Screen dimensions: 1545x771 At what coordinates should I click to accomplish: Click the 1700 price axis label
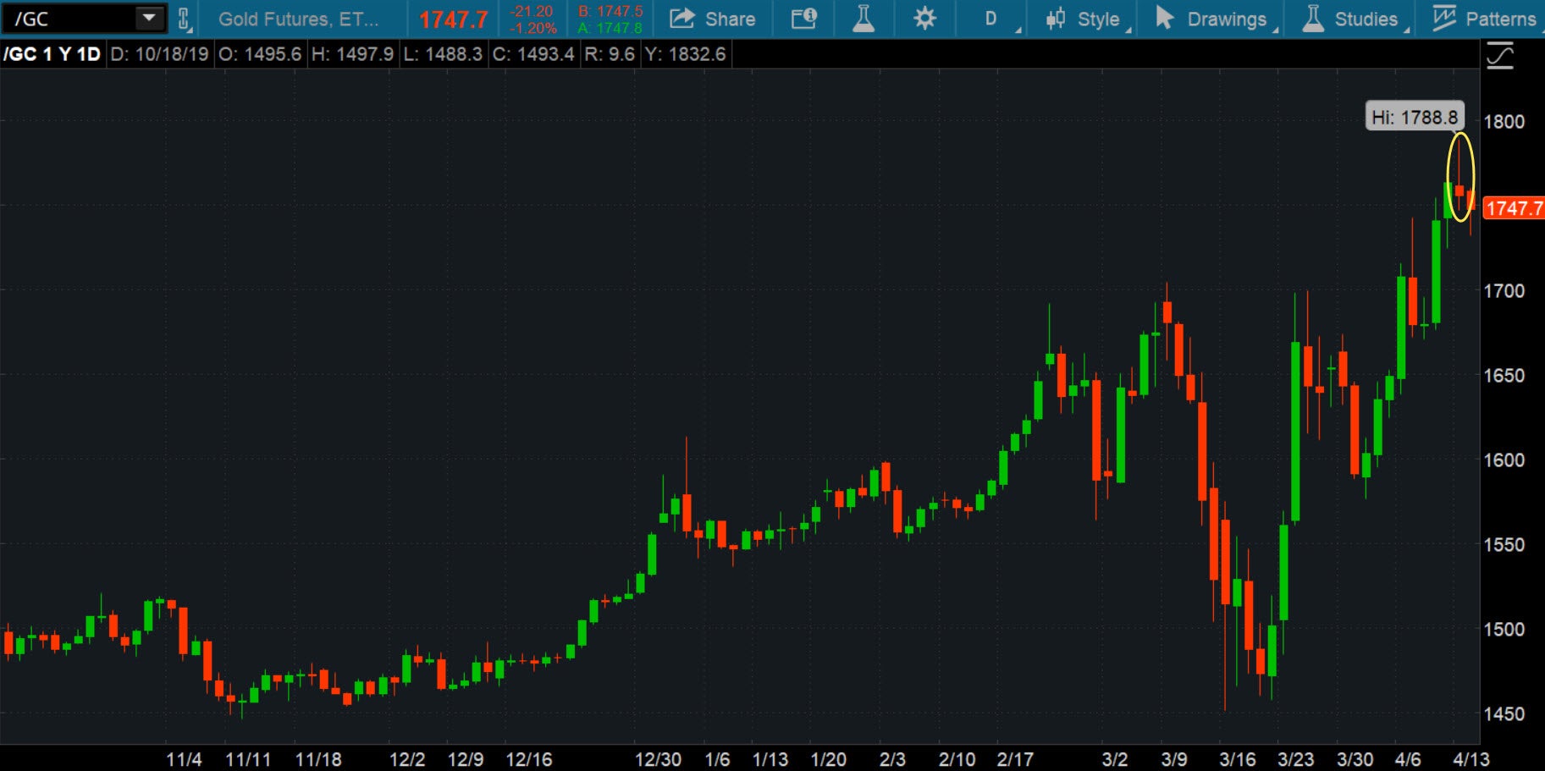1504,290
